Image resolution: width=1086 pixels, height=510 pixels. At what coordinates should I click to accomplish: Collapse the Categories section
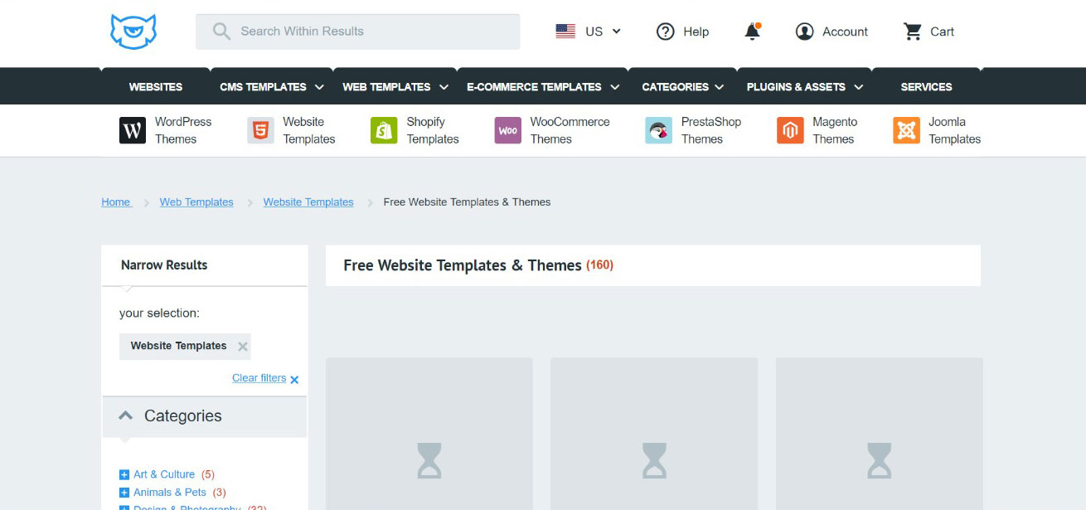click(125, 415)
